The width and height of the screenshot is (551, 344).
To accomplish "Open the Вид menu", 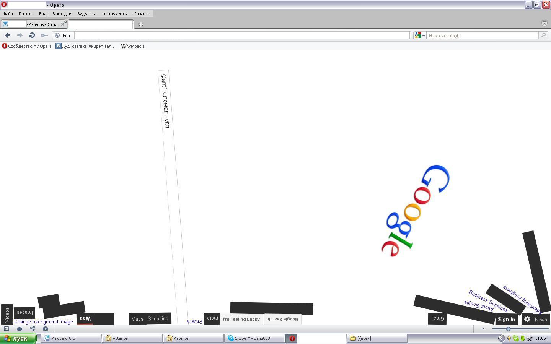I will tap(42, 14).
